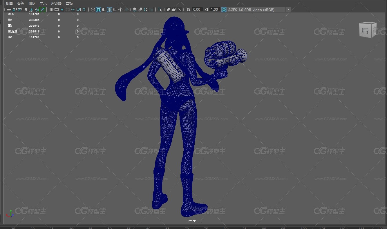Click the Smooth Shade All cube icon
387x229 pixels.
click(98, 10)
